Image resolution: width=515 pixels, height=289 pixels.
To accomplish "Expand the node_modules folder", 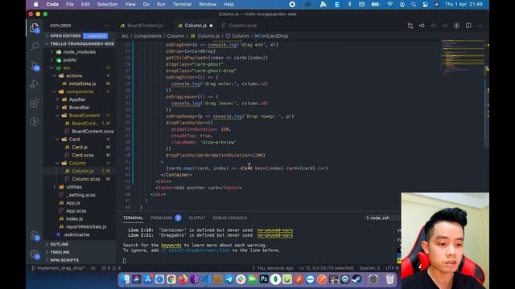I will coord(79,51).
